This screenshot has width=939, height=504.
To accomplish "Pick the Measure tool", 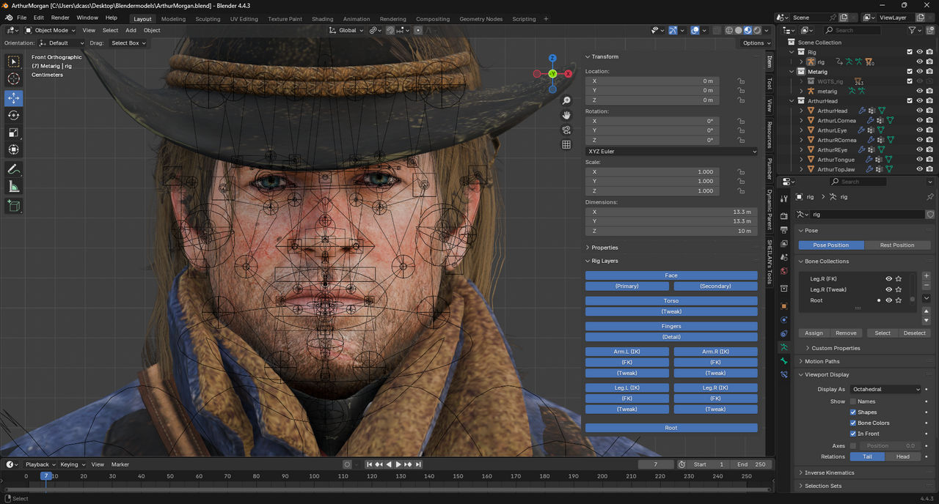I will pos(14,187).
